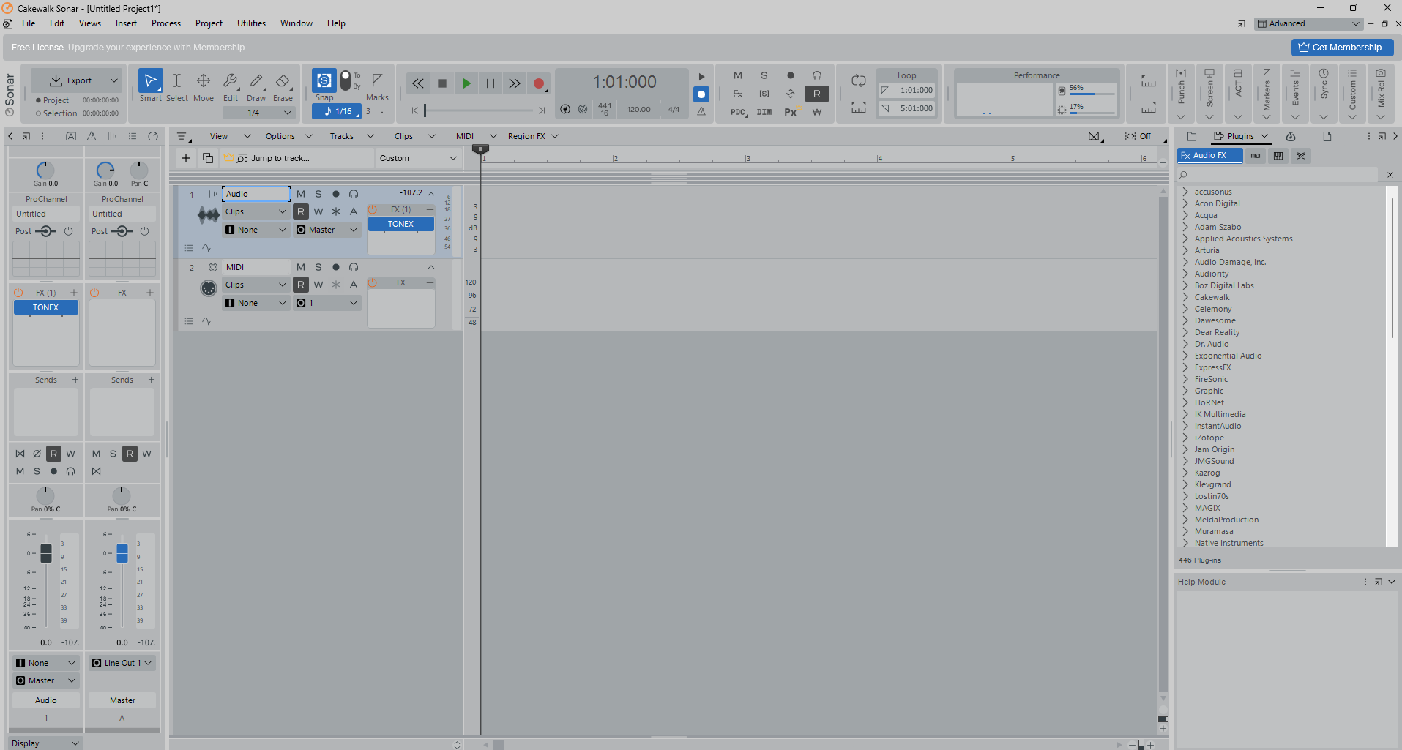
Task: Choose the Select tool
Action: 176,86
